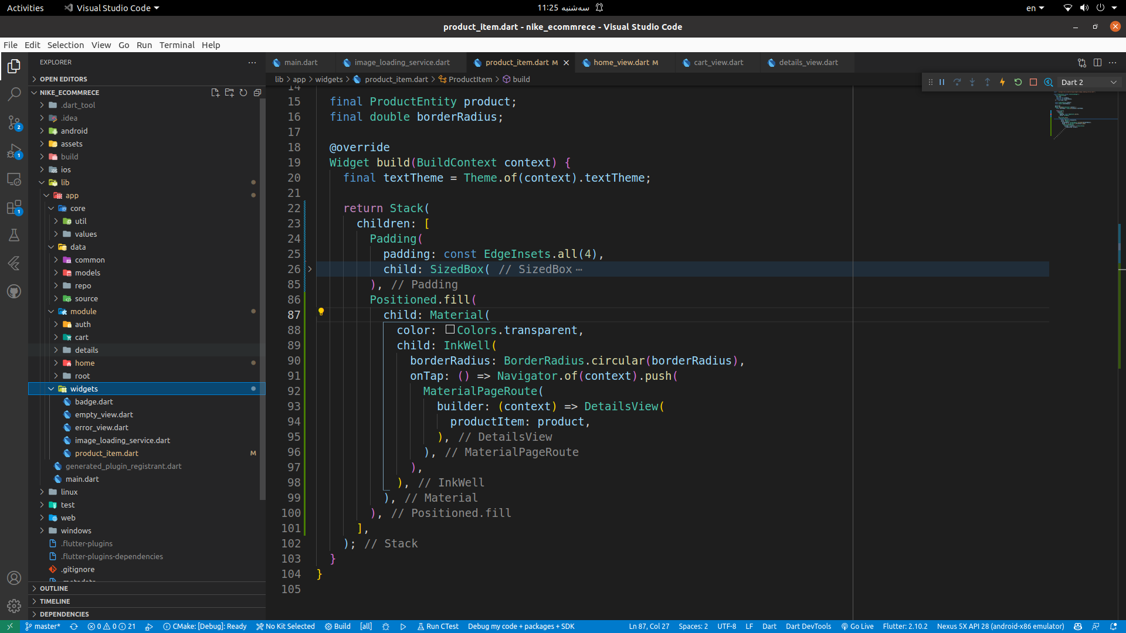
Task: Open the Selection menu
Action: pos(66,45)
